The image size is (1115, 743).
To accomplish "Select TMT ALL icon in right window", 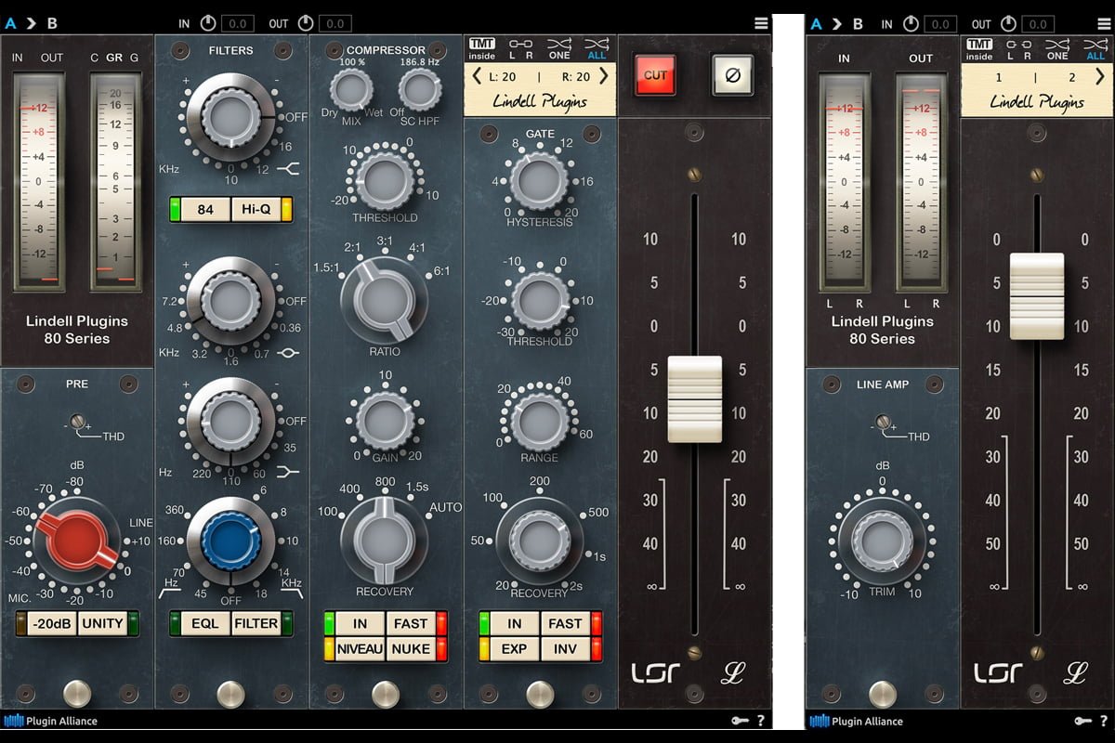I will (1096, 48).
